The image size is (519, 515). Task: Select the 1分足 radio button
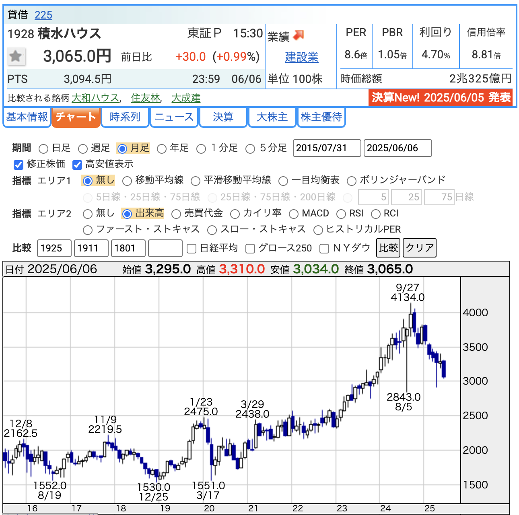pyautogui.click(x=201, y=149)
